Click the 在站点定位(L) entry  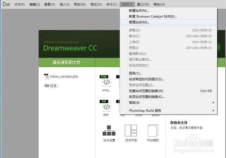click(x=168, y=65)
